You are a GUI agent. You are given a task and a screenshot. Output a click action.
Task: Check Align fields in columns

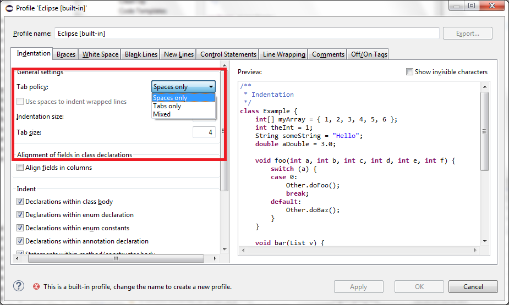(x=20, y=168)
